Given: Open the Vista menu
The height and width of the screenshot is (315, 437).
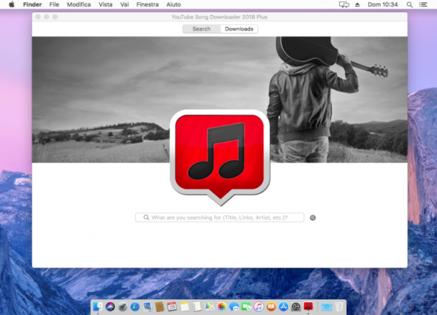Looking at the screenshot, I should pyautogui.click(x=106, y=4).
